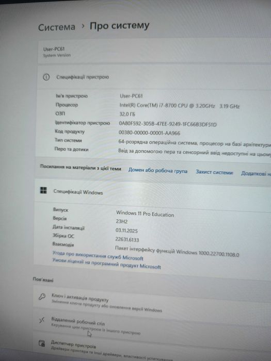Select installation date 03.11.2025
The image size is (271, 361).
pyautogui.click(x=127, y=231)
